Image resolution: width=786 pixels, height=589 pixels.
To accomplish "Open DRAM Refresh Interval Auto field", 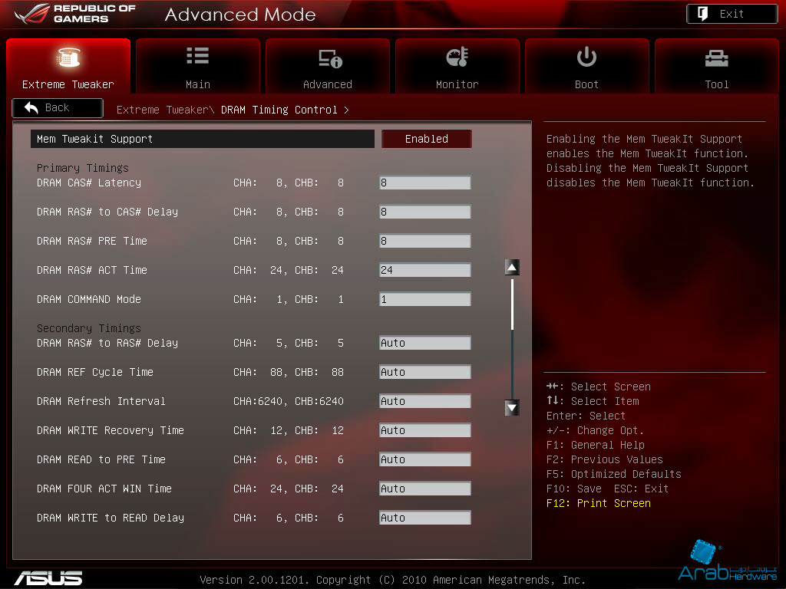I will [425, 401].
